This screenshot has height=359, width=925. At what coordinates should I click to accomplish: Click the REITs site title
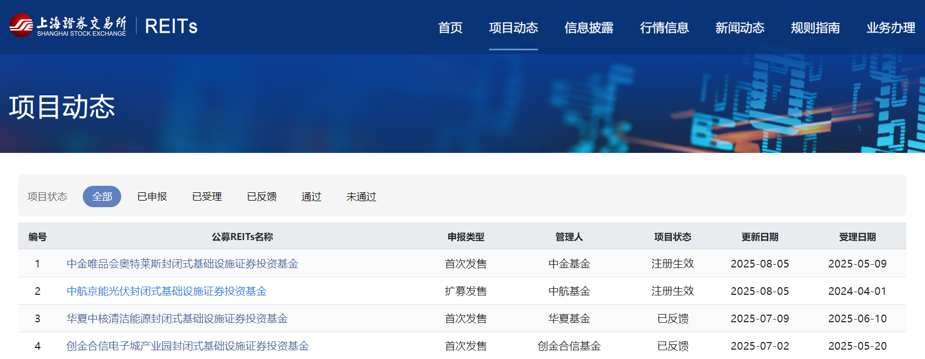tap(171, 26)
